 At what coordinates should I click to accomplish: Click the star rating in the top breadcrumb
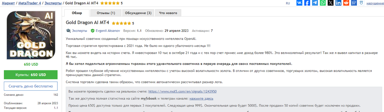point(110,3)
